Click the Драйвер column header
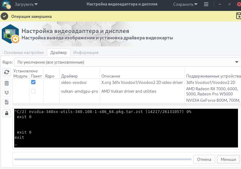 pos(69,76)
